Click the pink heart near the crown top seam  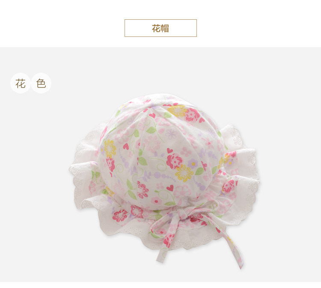tap(152, 115)
